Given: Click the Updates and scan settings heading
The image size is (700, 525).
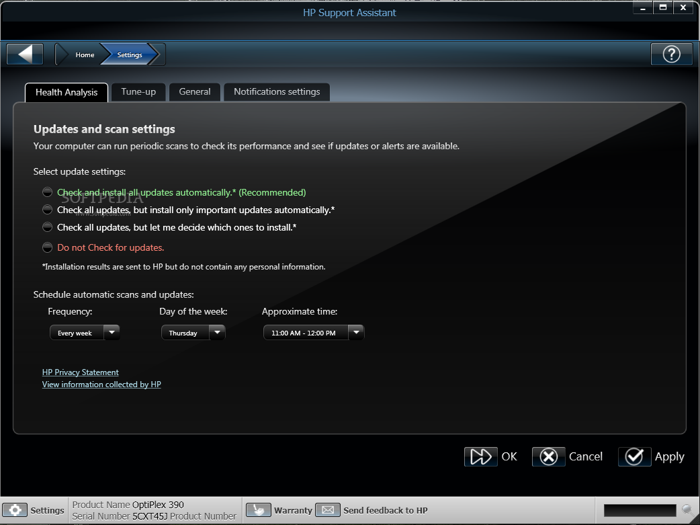Looking at the screenshot, I should 104,129.
